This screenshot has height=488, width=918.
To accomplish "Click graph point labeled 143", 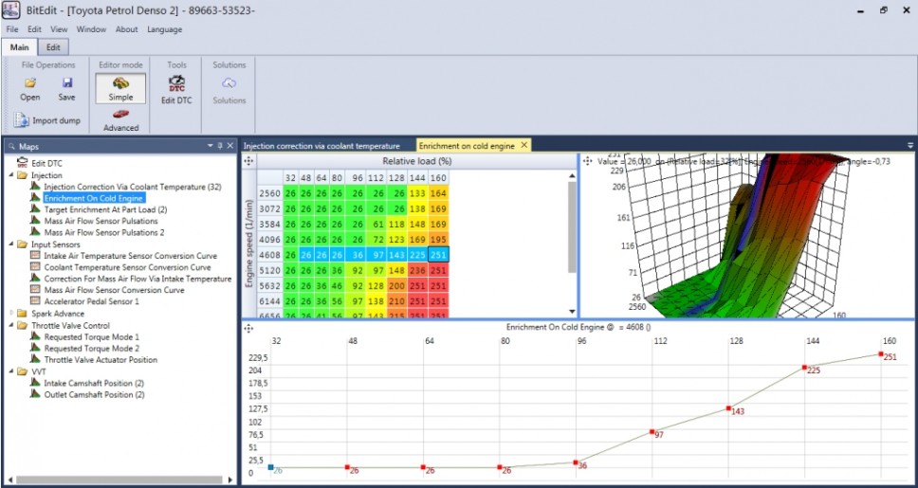I will tap(728, 408).
